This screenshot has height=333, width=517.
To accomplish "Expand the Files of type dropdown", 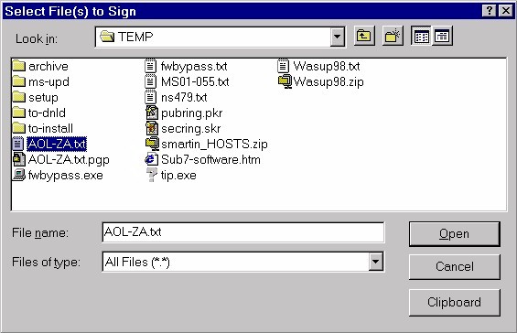I will coord(375,262).
